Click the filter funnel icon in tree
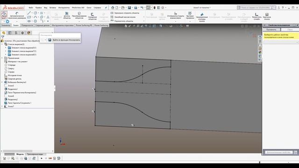Screen dimensions: 299x168 [x=3, y=37]
